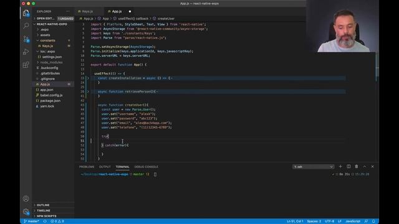
Task: Expand the assets folder
Action: pyautogui.click(x=45, y=35)
